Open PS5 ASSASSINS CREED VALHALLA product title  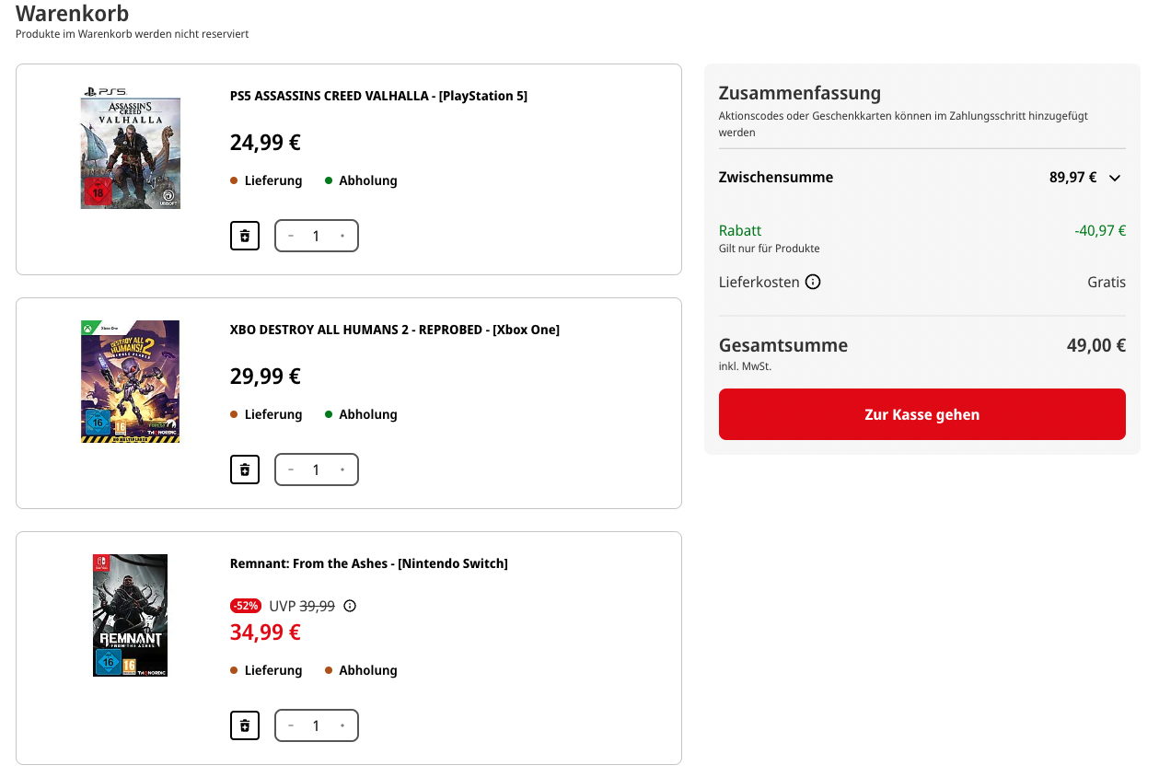tap(378, 96)
